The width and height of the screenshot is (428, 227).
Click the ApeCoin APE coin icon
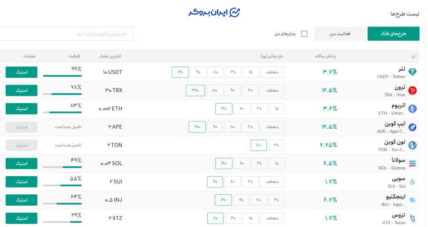click(412, 127)
